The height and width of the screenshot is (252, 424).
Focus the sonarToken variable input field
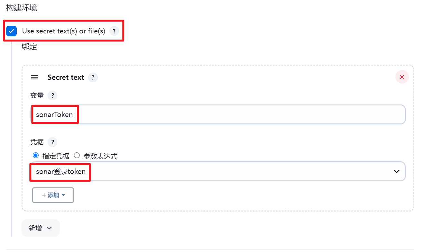(x=218, y=114)
